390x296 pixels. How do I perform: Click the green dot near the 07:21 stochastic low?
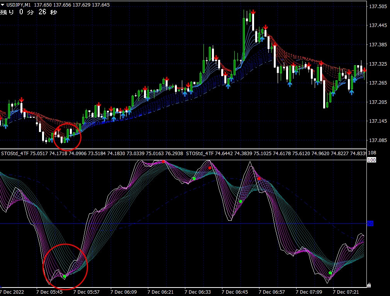coord(330,273)
